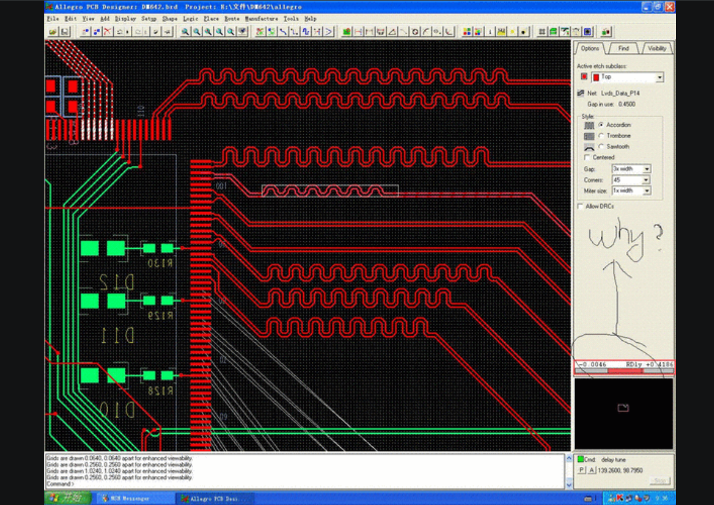Open the Corners 45 dropdown
The width and height of the screenshot is (714, 505).
click(646, 180)
